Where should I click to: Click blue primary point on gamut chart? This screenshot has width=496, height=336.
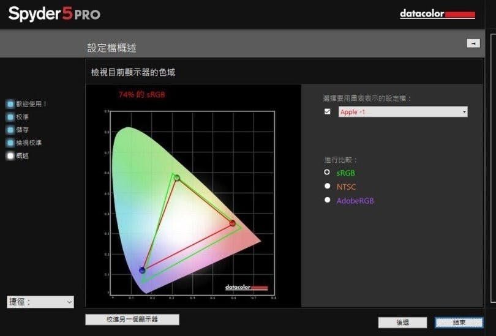tap(142, 270)
